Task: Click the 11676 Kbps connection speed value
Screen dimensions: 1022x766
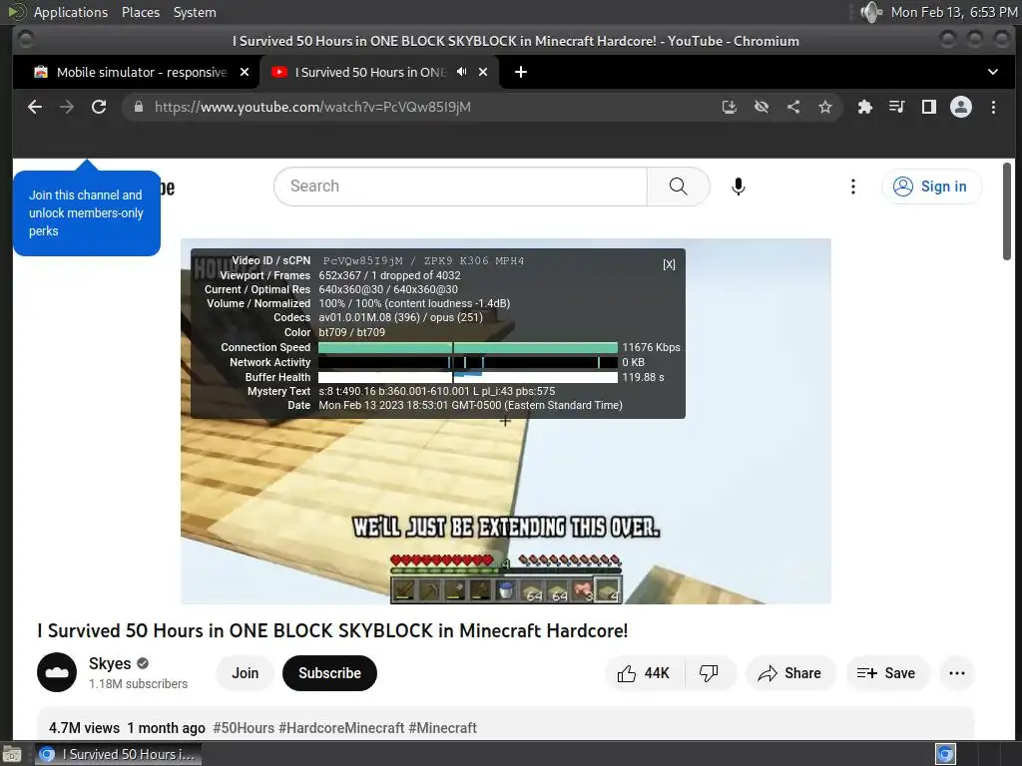Action: (651, 347)
